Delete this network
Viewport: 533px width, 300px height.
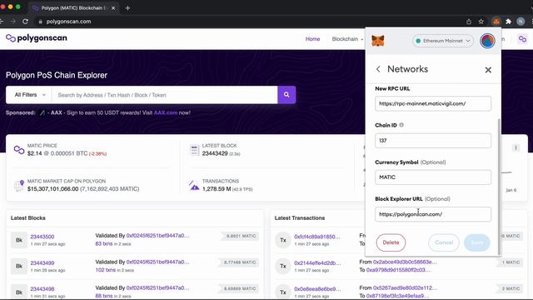[x=391, y=242]
